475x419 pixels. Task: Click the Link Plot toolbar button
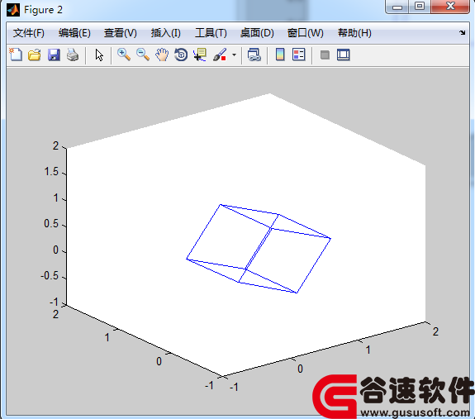point(254,55)
